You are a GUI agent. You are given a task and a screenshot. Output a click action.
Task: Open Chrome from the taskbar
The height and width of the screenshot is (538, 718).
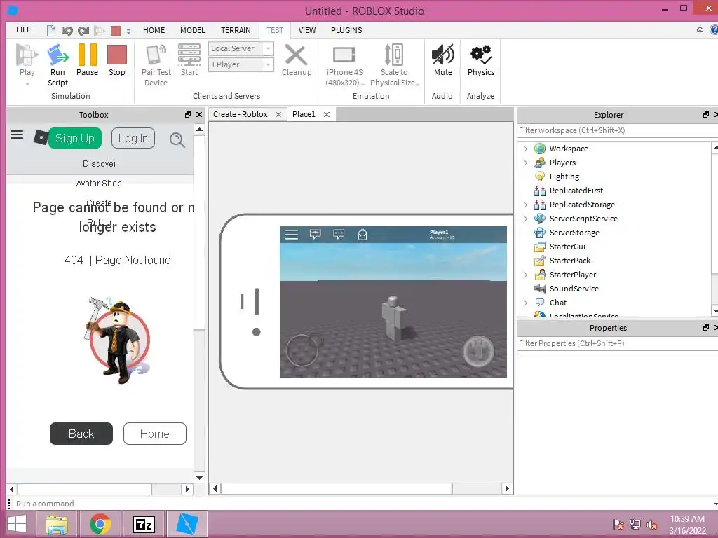point(100,524)
